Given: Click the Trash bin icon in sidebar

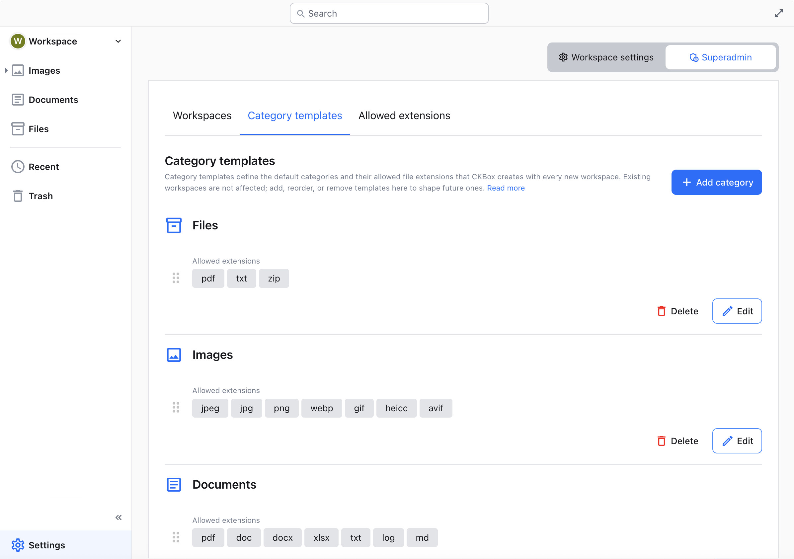Looking at the screenshot, I should point(18,196).
